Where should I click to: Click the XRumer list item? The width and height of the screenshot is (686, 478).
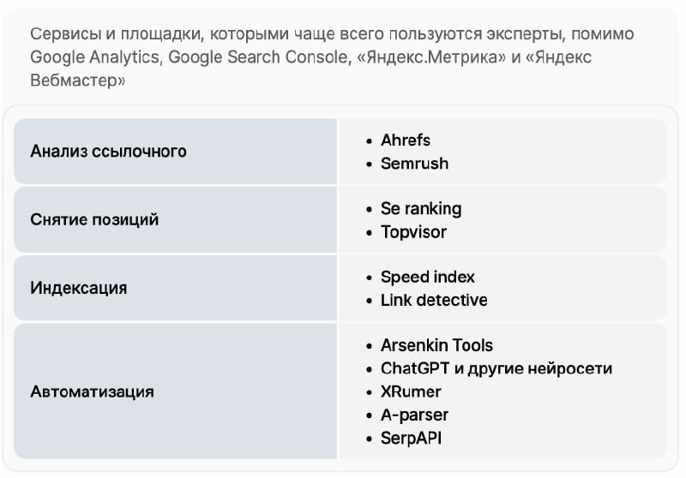[x=411, y=391]
